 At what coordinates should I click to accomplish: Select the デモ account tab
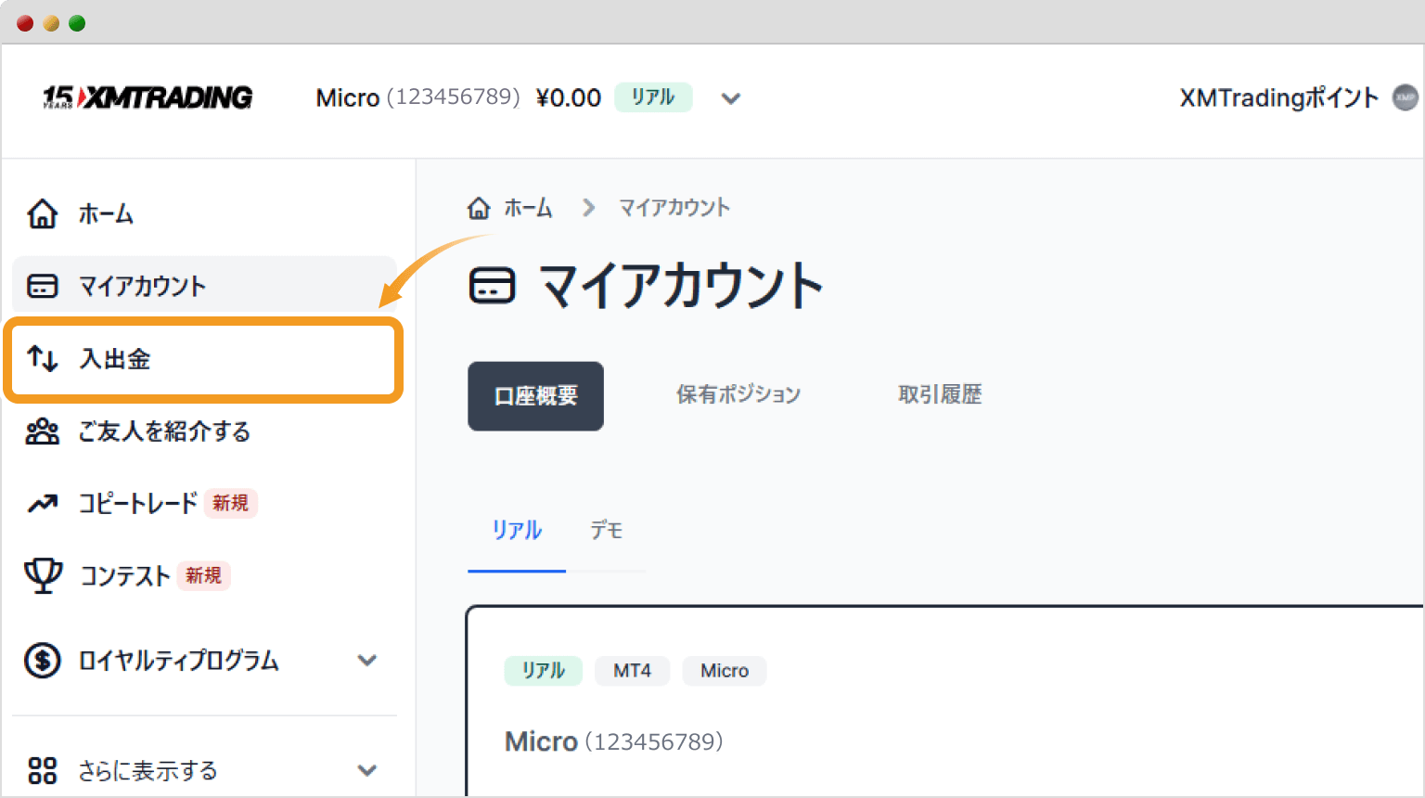605,529
